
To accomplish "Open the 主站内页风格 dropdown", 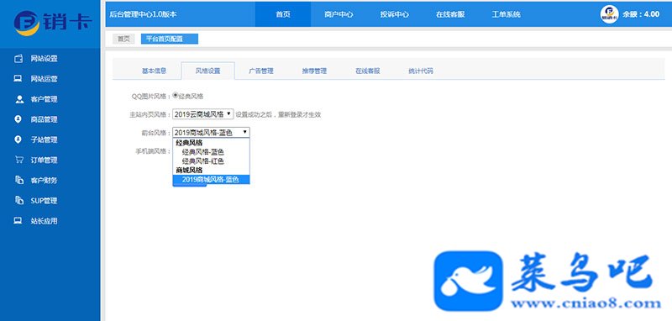I will 203,114.
